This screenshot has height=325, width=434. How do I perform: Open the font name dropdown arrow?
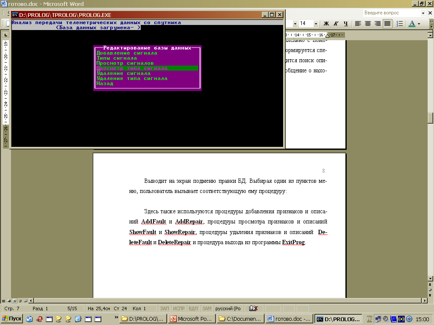(x=295, y=24)
